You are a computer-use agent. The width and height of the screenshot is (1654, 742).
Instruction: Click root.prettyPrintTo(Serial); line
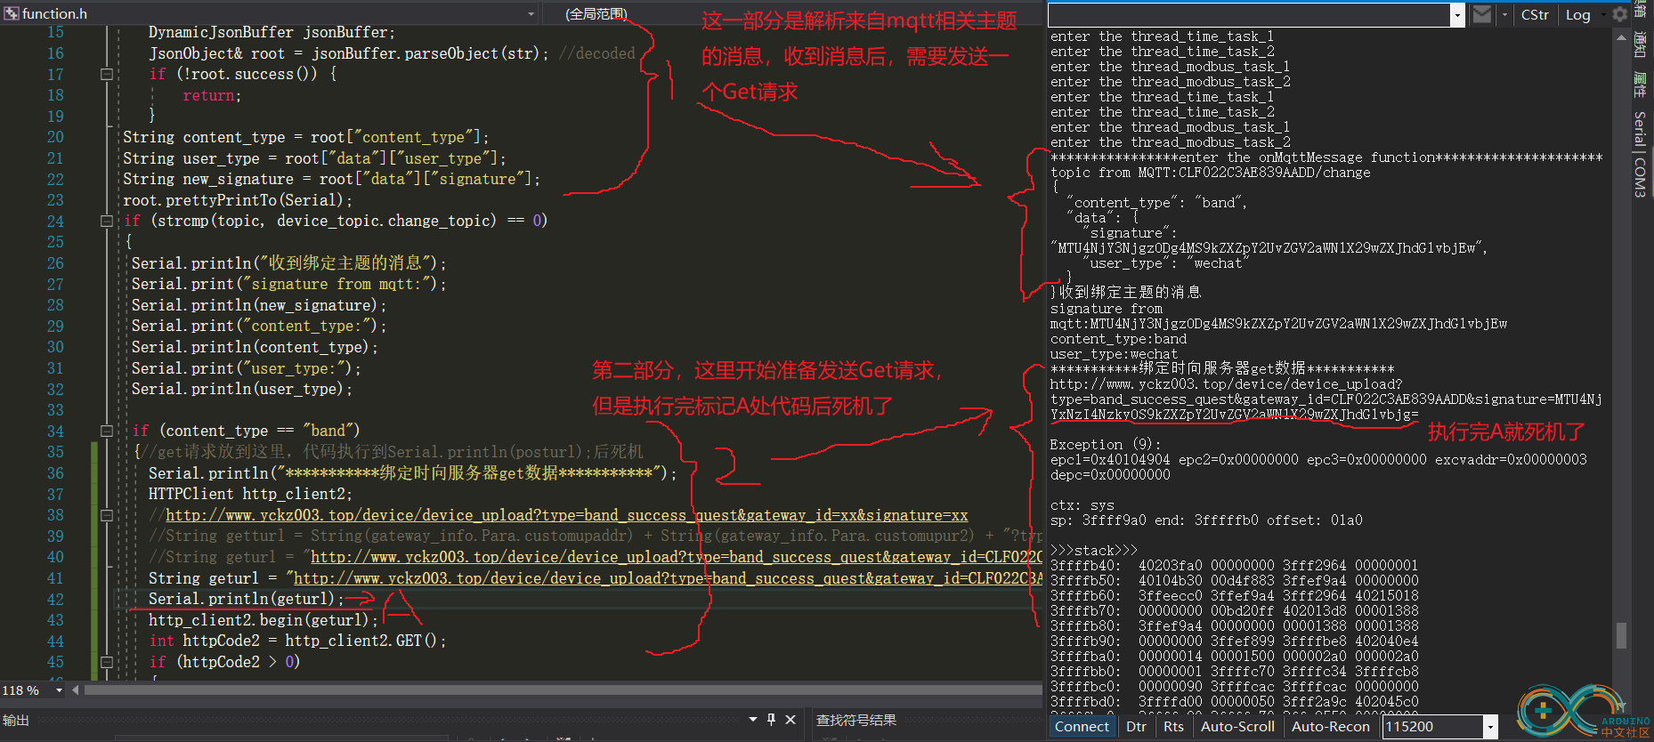[238, 200]
